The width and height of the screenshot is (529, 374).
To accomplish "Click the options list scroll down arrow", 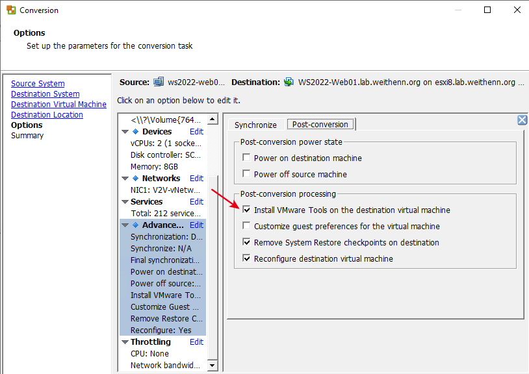I will 213,366.
